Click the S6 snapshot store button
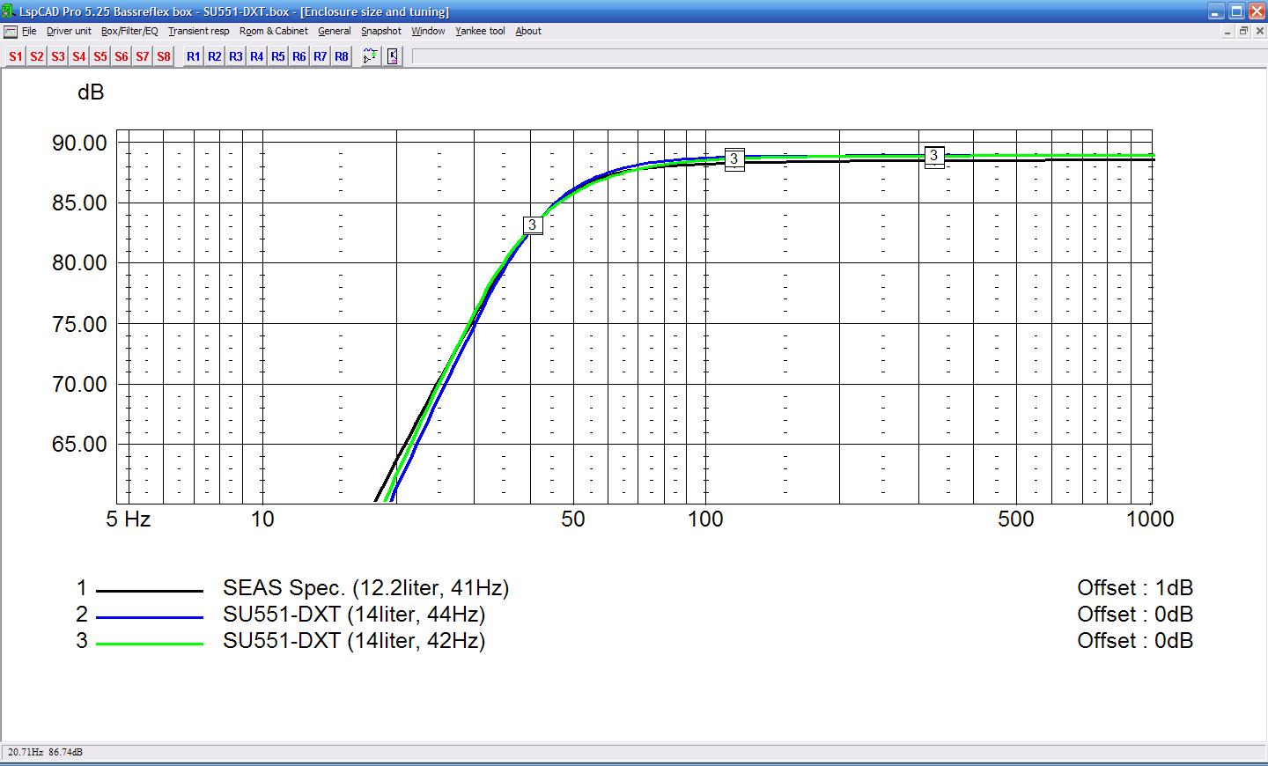The width and height of the screenshot is (1268, 766). pos(122,56)
